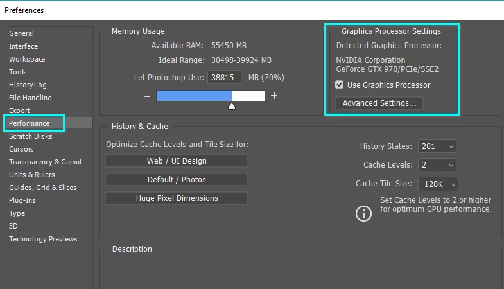The image size is (504, 289).
Task: Select Units & Rulers category
Action: 32,175
